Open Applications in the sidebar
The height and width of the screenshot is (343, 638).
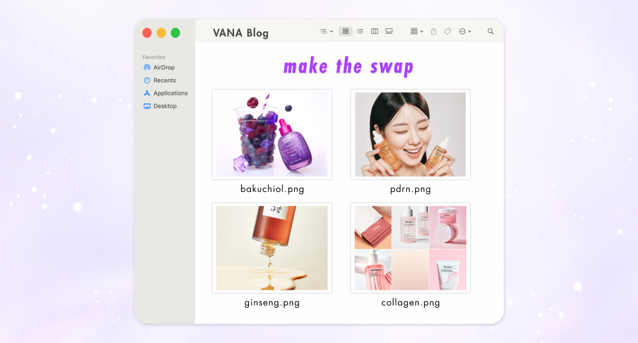click(165, 93)
